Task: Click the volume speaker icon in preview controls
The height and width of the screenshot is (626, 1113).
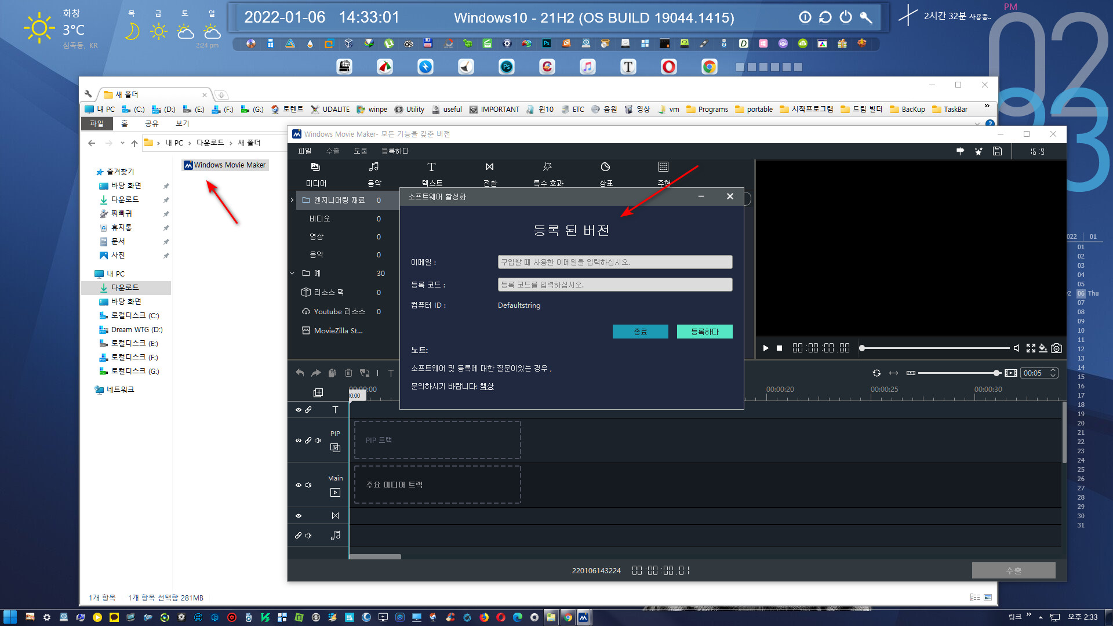Action: (x=1016, y=348)
